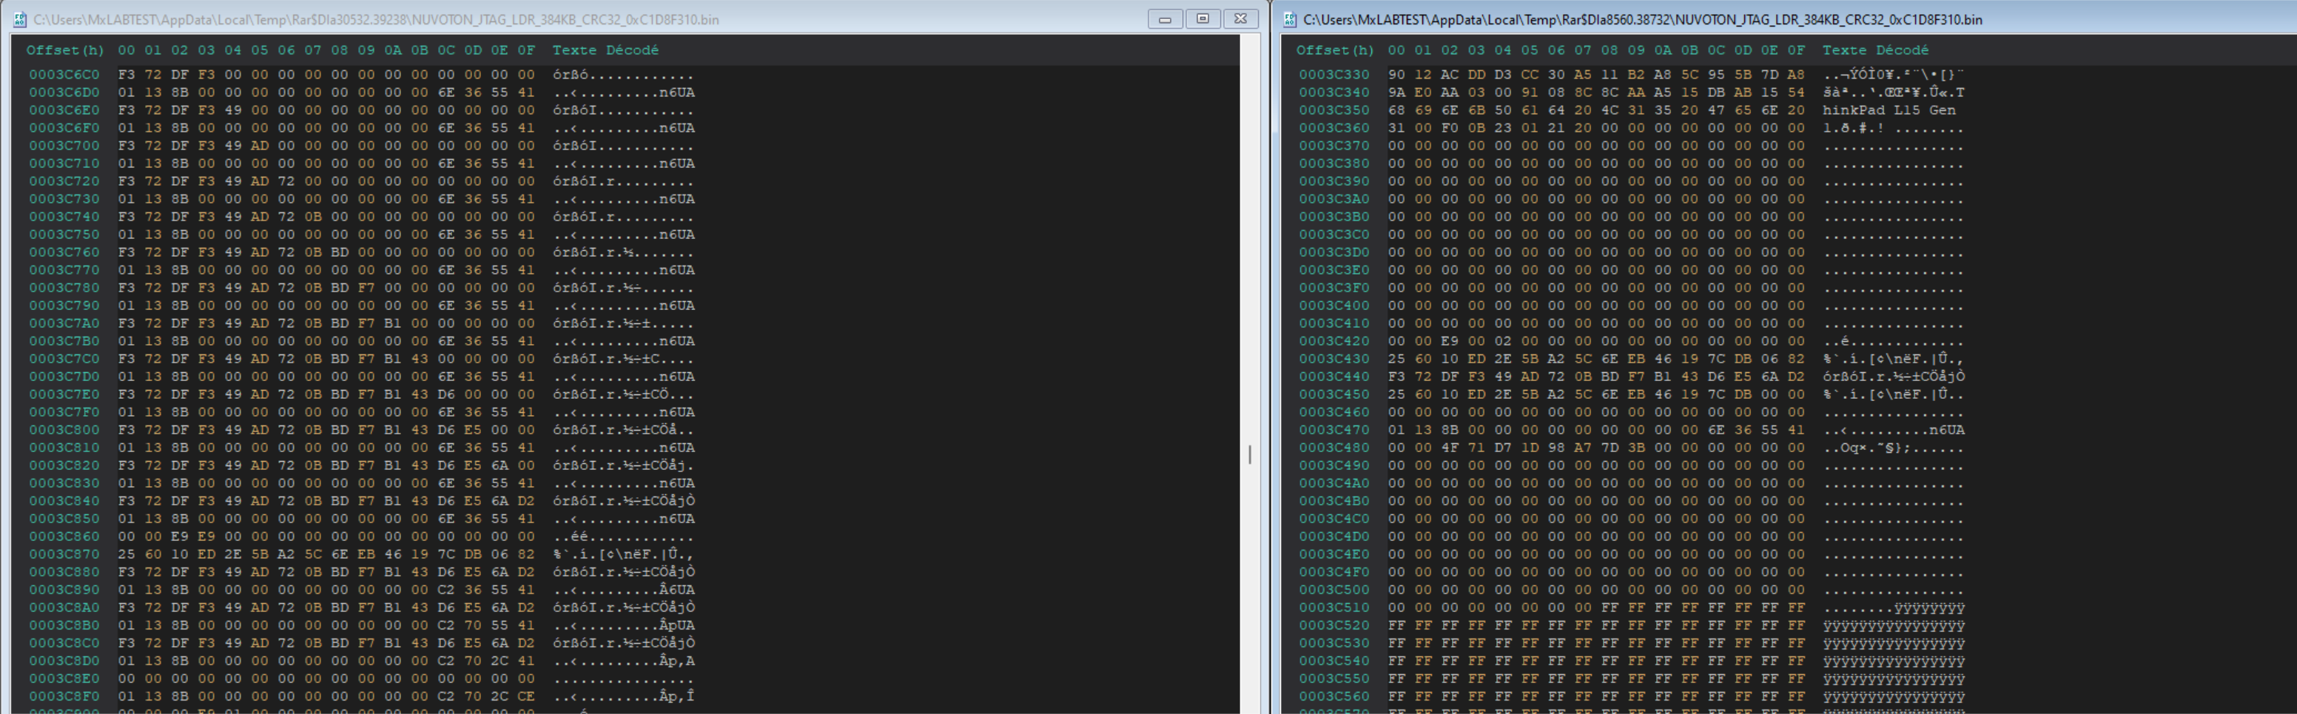Select column header 0C in the right window
Viewport: 2297px width, 714px height.
1717,51
